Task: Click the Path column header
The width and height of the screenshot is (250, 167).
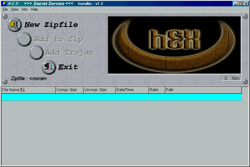Action: [x=203, y=90]
